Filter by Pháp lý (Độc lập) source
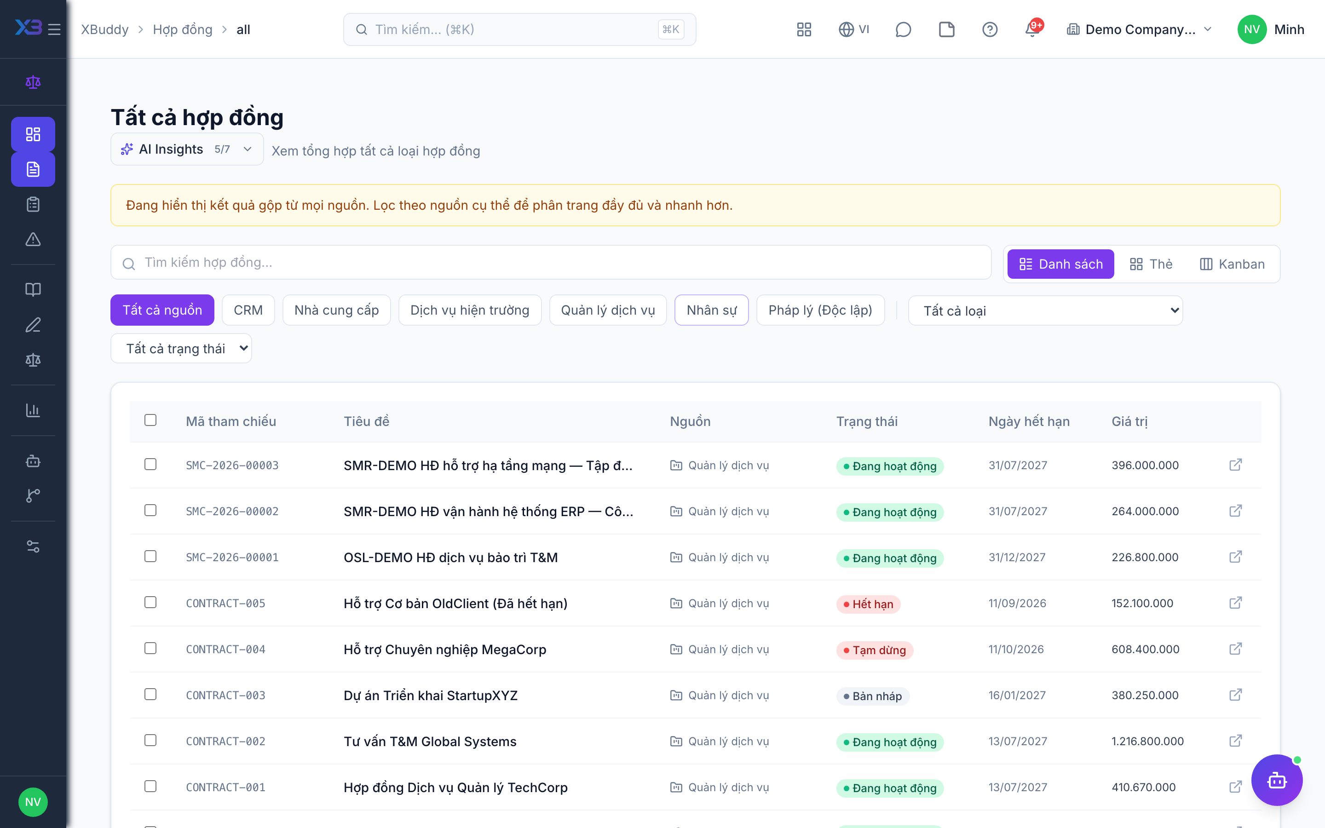This screenshot has height=828, width=1325. click(x=820, y=310)
